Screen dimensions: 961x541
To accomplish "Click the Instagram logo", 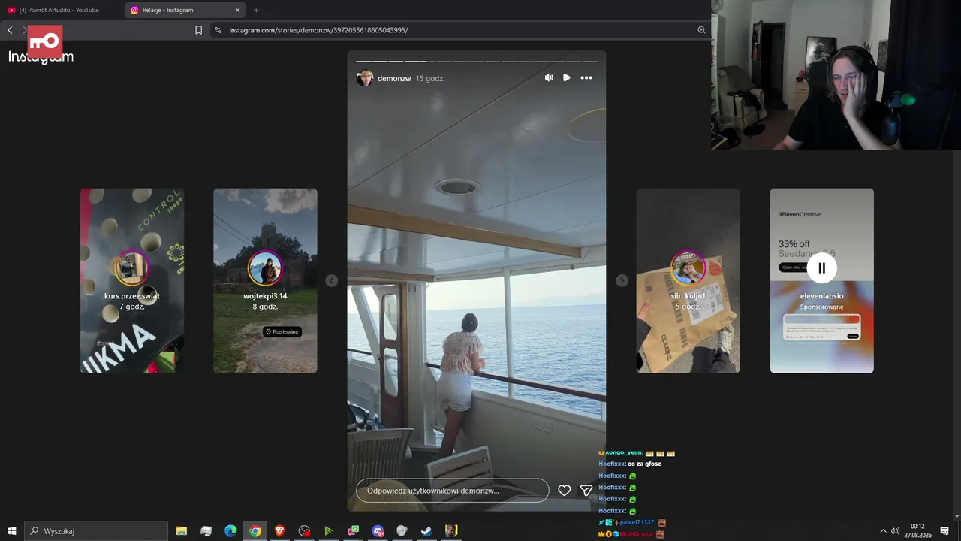I will (x=41, y=56).
